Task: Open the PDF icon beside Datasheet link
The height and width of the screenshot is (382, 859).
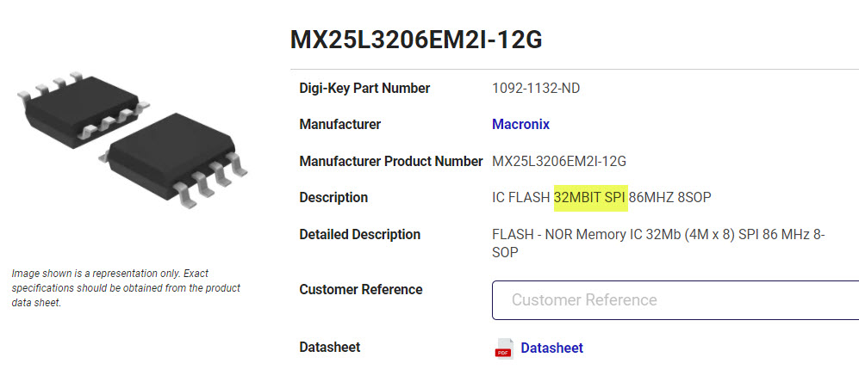Action: click(503, 348)
